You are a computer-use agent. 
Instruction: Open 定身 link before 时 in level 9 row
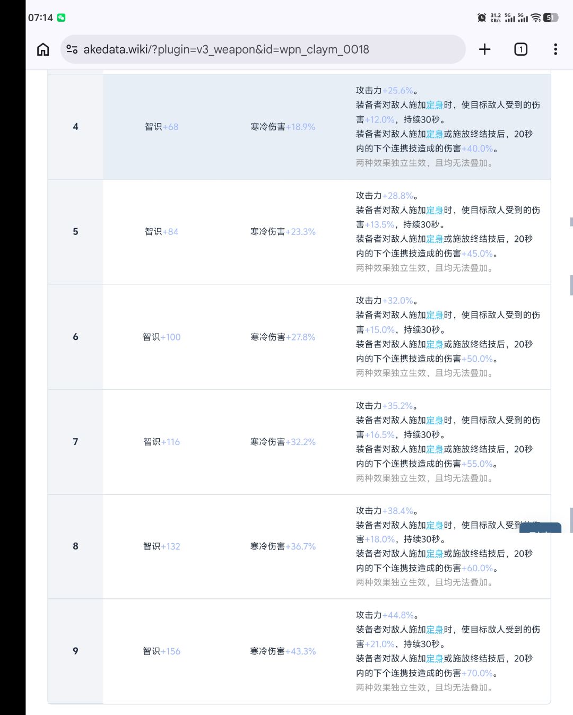(x=435, y=630)
